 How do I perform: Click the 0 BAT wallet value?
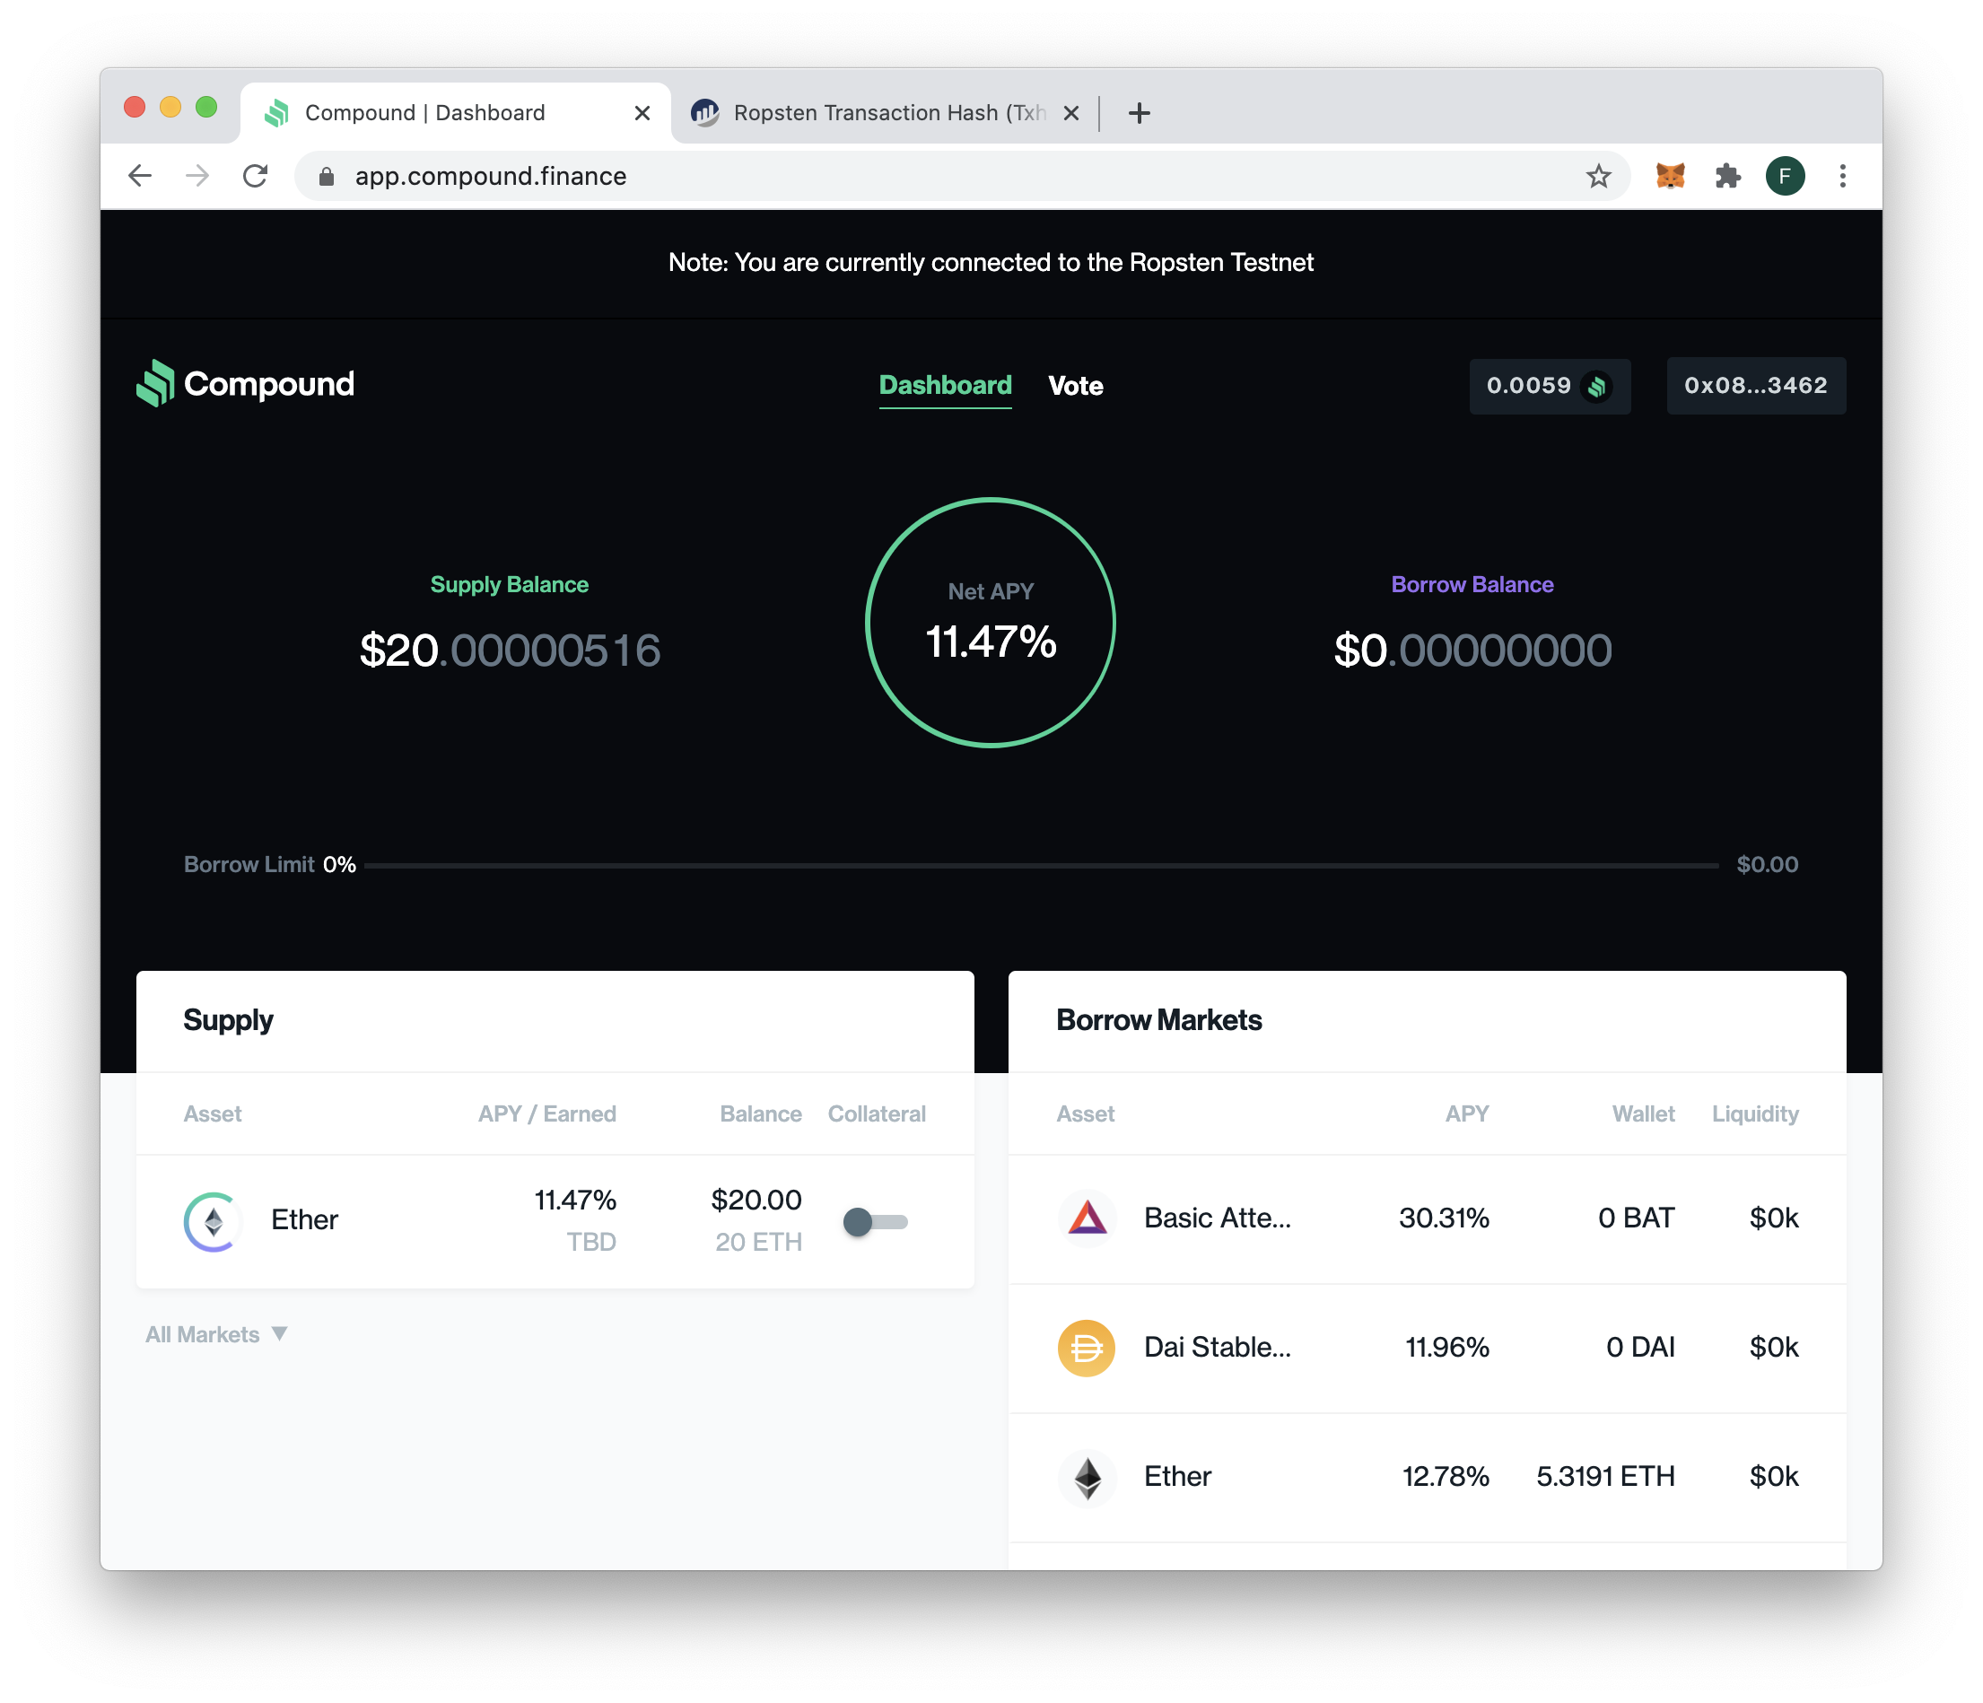(x=1636, y=1218)
